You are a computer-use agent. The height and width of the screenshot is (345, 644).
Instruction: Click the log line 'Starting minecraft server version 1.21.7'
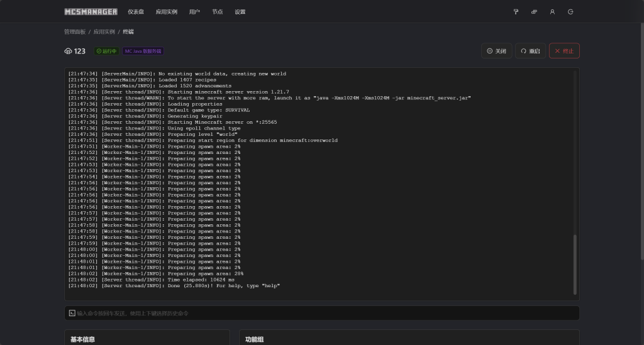pyautogui.click(x=179, y=92)
